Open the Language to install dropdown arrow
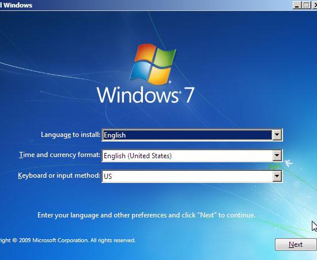317x260 pixels. pos(277,135)
